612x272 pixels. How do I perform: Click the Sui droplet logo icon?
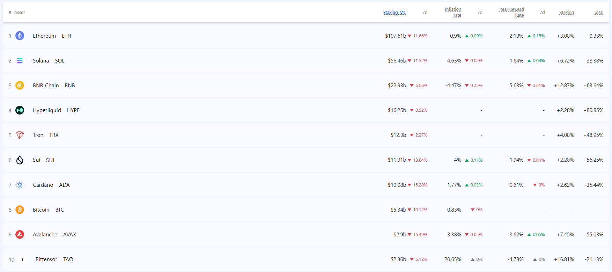coord(20,160)
